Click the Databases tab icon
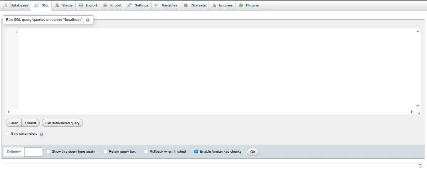427x172 pixels. click(x=5, y=5)
